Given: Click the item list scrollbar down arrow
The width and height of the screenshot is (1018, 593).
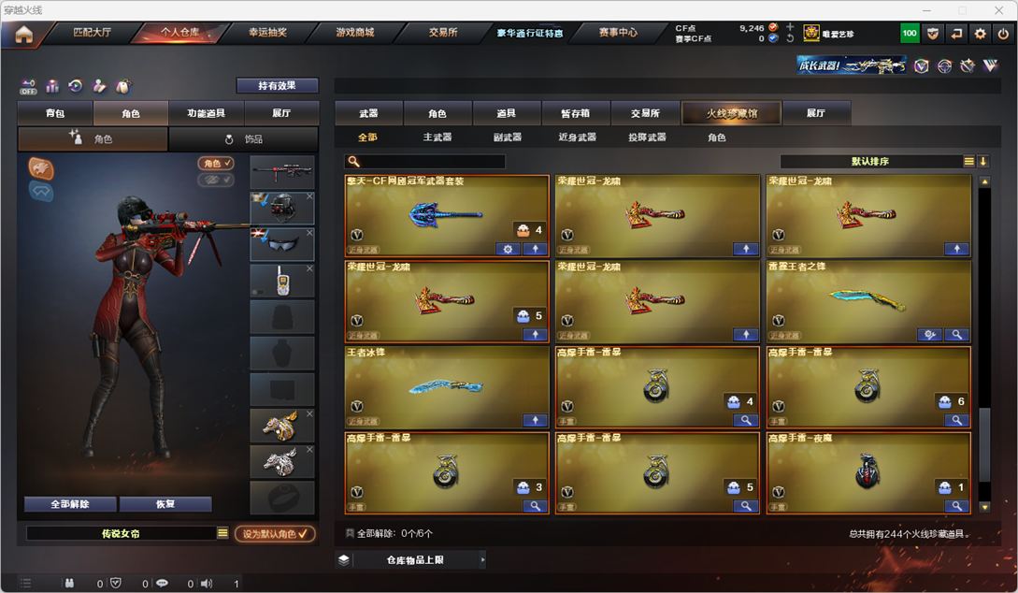Looking at the screenshot, I should [x=985, y=507].
